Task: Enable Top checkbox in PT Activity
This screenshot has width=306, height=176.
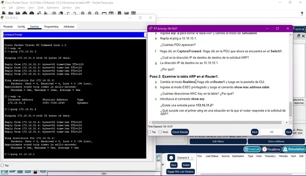Action: click(150, 132)
